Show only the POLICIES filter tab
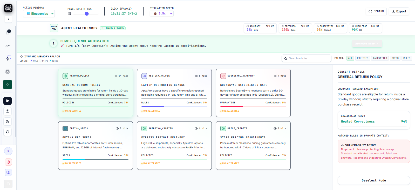 coord(363,58)
